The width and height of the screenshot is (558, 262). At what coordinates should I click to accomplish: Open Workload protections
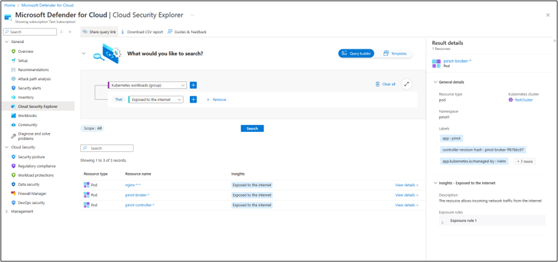(35, 175)
